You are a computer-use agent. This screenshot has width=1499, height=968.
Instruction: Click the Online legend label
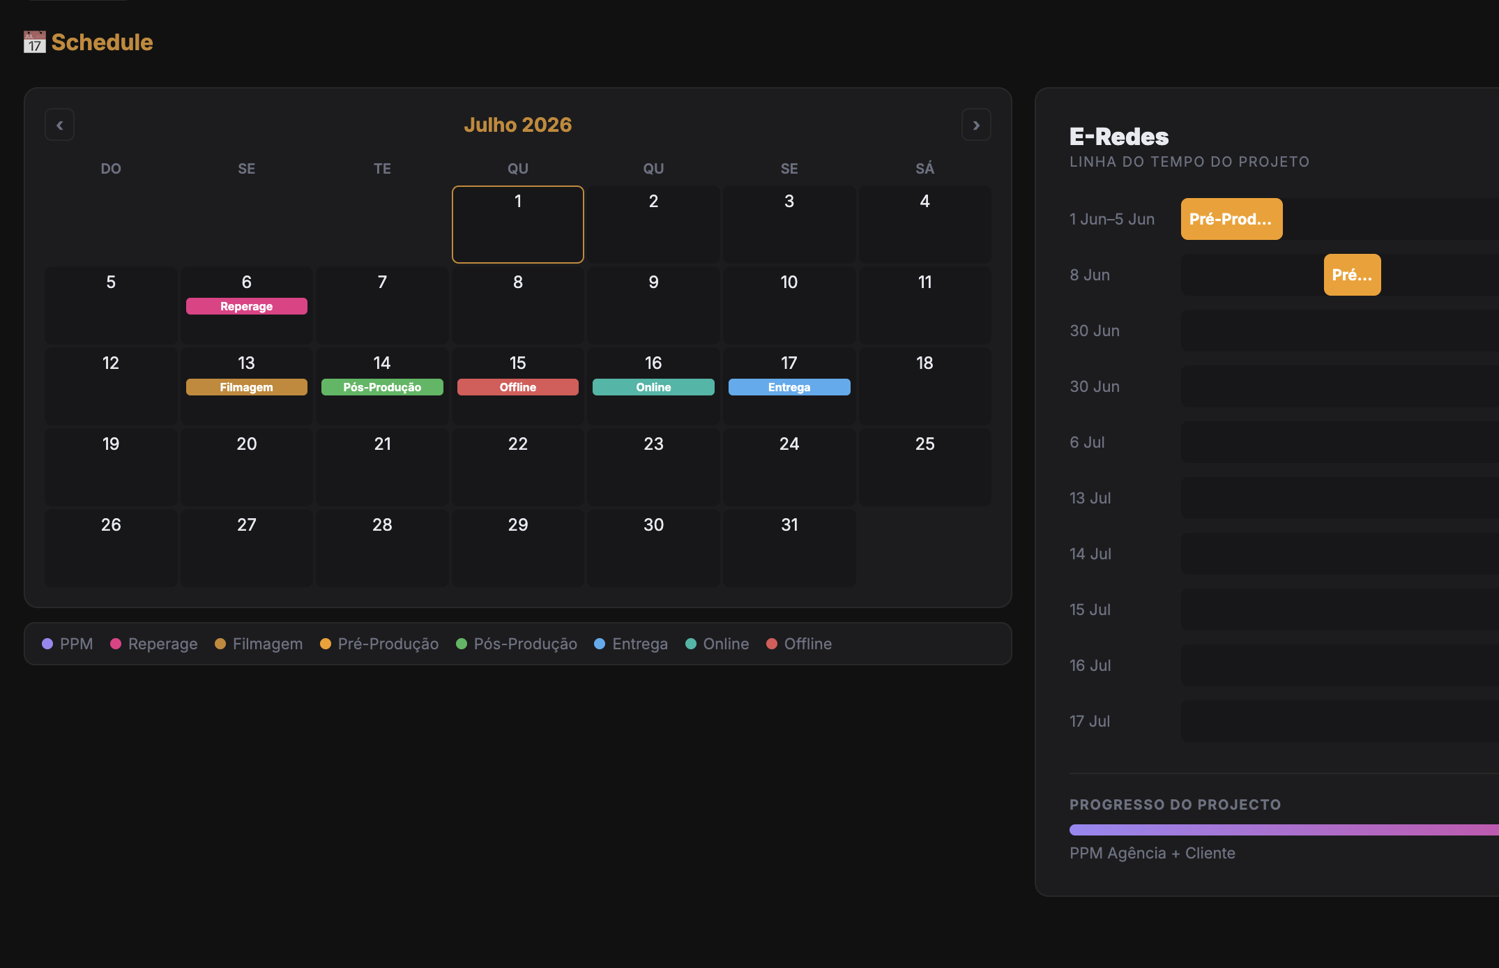pyautogui.click(x=726, y=644)
